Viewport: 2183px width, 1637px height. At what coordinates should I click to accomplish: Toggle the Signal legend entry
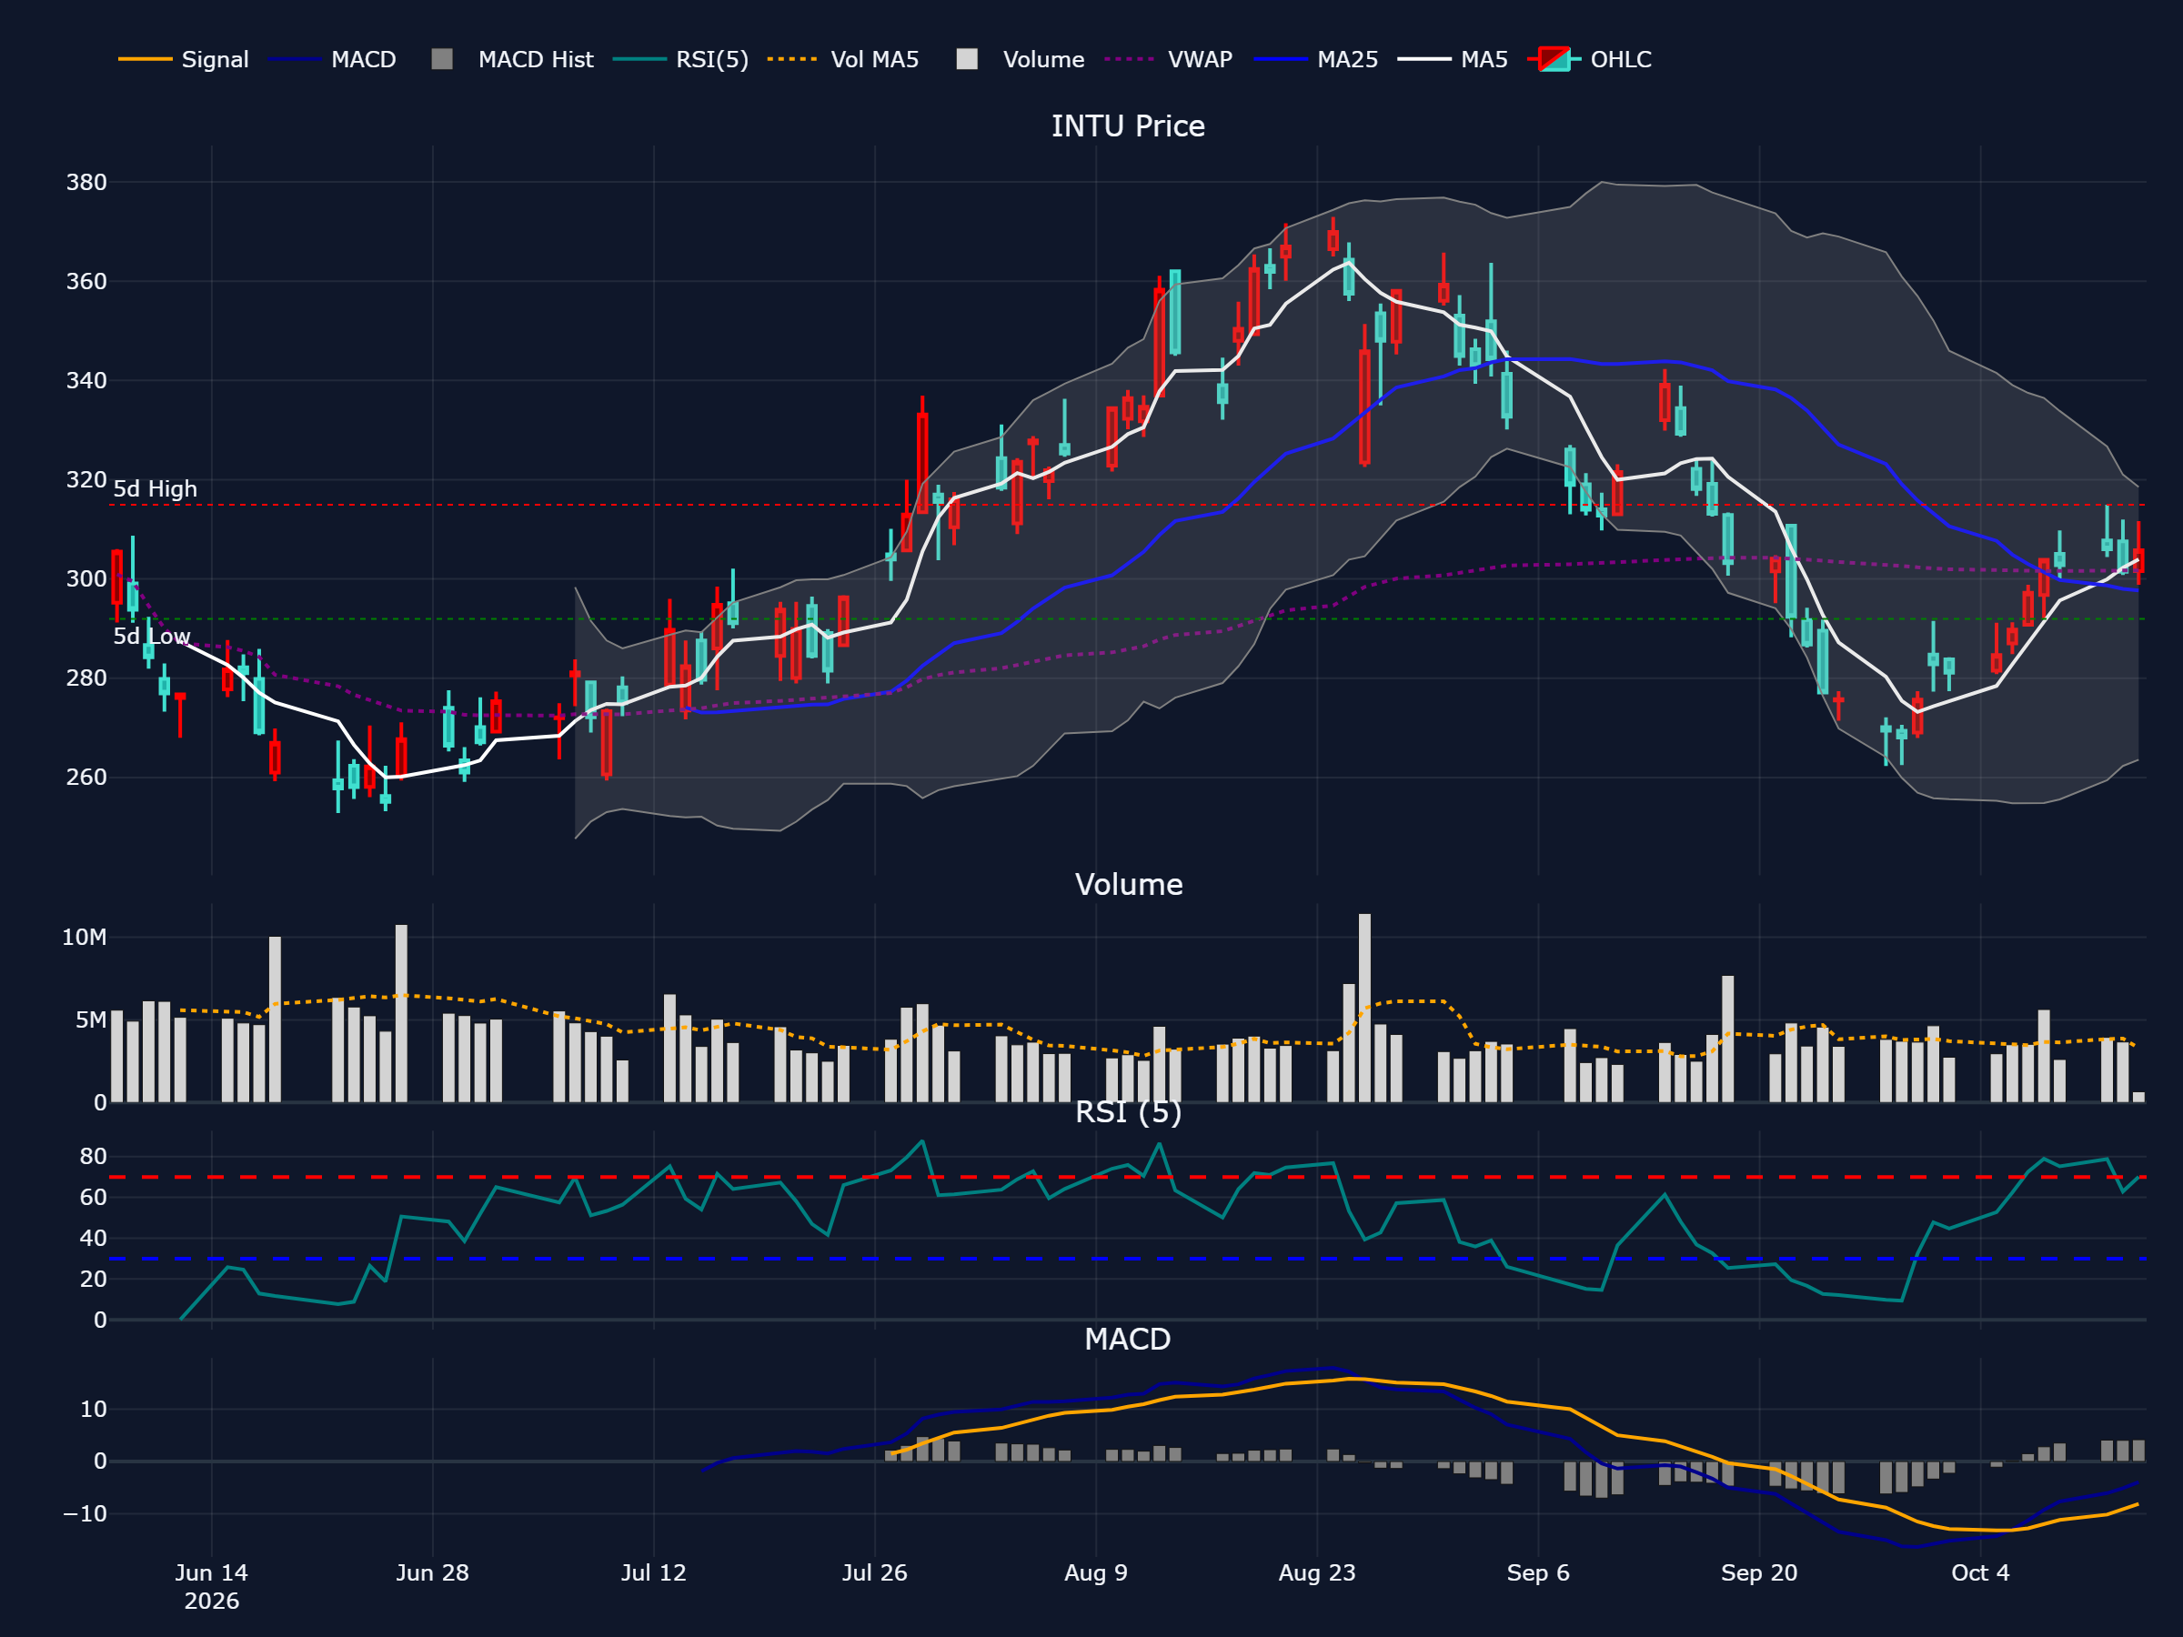tap(184, 59)
